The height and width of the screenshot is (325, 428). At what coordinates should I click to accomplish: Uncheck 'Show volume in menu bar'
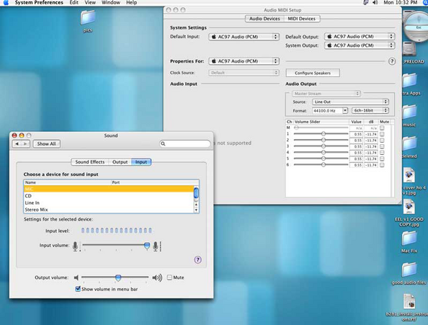tap(78, 289)
